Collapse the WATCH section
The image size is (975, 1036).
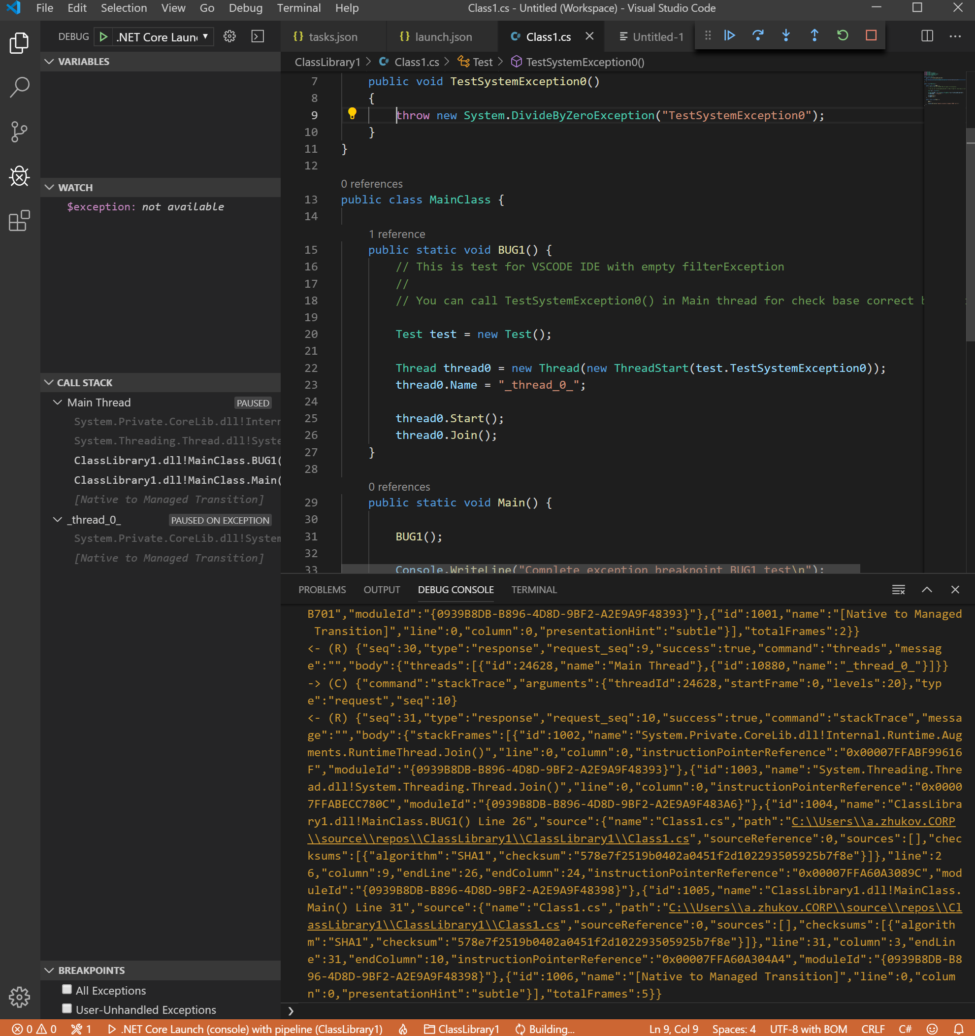[x=49, y=187]
